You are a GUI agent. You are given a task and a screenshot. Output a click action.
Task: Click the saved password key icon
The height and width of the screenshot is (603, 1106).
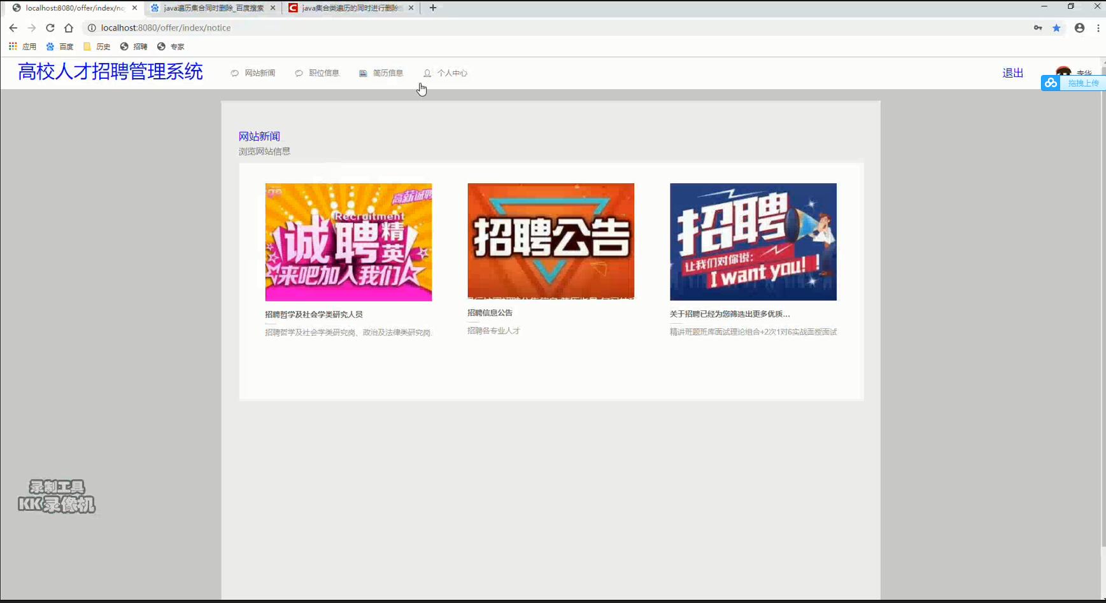coord(1038,28)
